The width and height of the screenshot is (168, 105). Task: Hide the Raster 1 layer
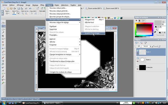137,61
